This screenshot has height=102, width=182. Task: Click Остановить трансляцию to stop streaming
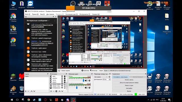click(x=121, y=77)
